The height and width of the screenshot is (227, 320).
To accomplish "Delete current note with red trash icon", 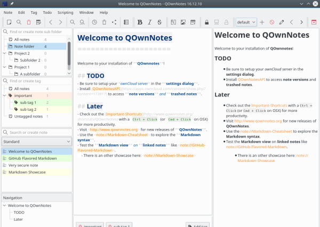I will pos(29,22).
